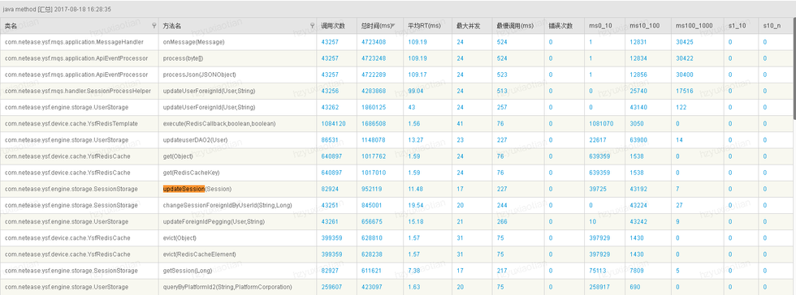This screenshot has width=796, height=295.
Task: Click ms10_100 value 690
Action: [634, 287]
